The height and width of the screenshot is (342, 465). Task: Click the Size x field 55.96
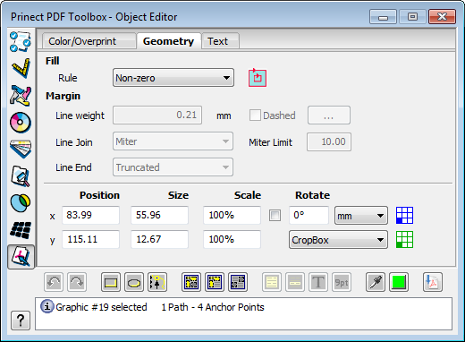159,215
